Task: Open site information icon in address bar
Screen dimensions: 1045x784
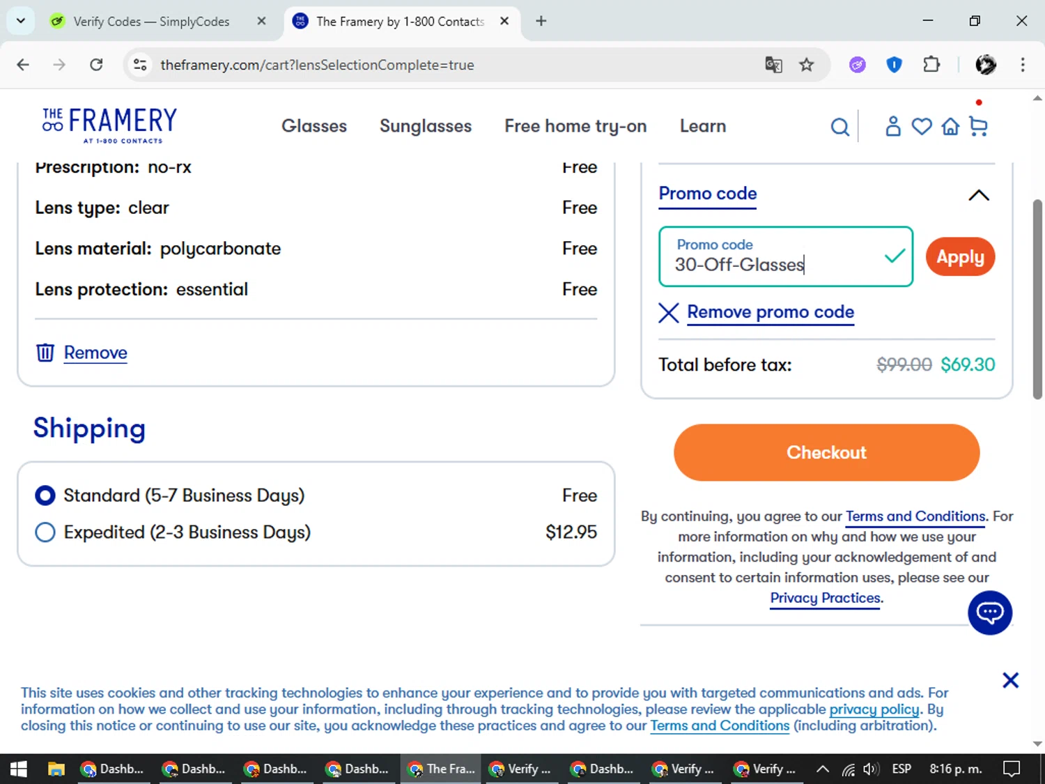Action: [x=140, y=65]
